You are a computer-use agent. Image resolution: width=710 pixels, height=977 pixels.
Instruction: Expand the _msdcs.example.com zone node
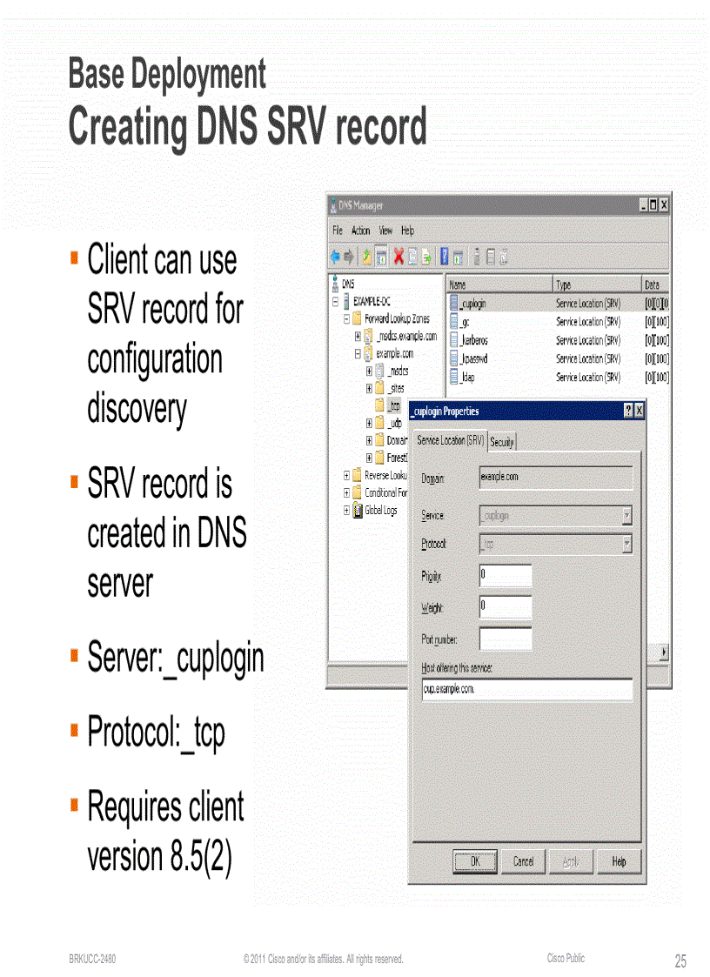coord(357,337)
